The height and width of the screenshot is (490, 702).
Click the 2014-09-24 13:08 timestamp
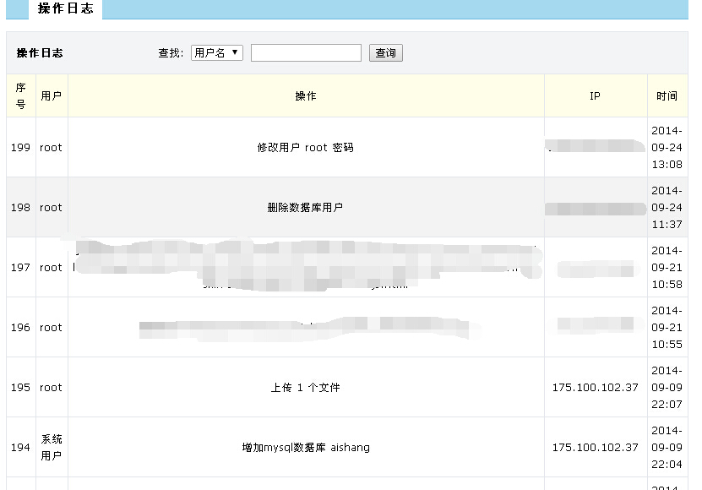tap(667, 147)
